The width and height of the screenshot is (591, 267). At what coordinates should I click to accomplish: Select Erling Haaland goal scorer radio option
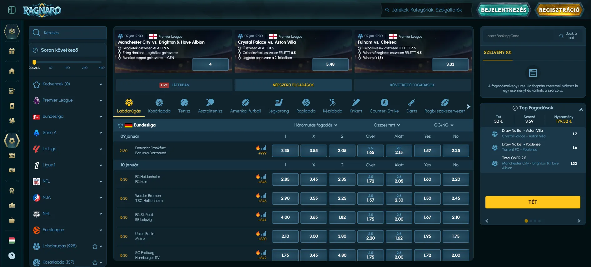(x=120, y=53)
